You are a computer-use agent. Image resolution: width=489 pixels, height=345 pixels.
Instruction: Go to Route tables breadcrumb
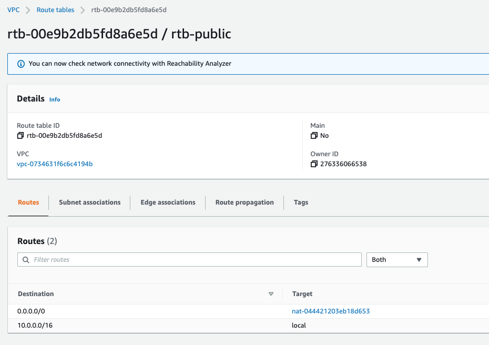pyautogui.click(x=55, y=10)
